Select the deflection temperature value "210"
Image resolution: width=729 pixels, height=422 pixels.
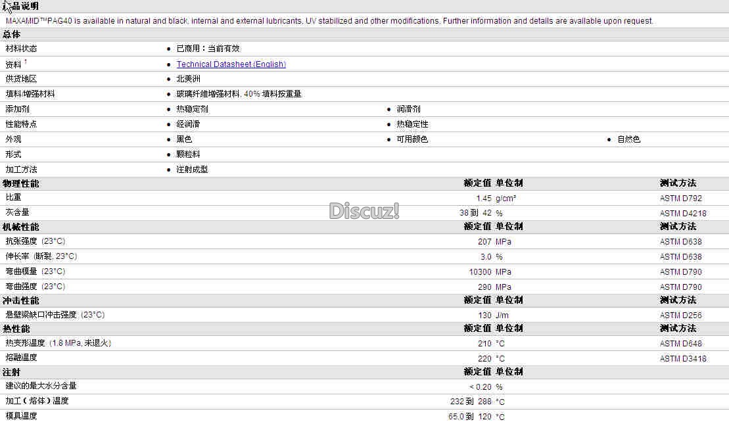coord(485,344)
